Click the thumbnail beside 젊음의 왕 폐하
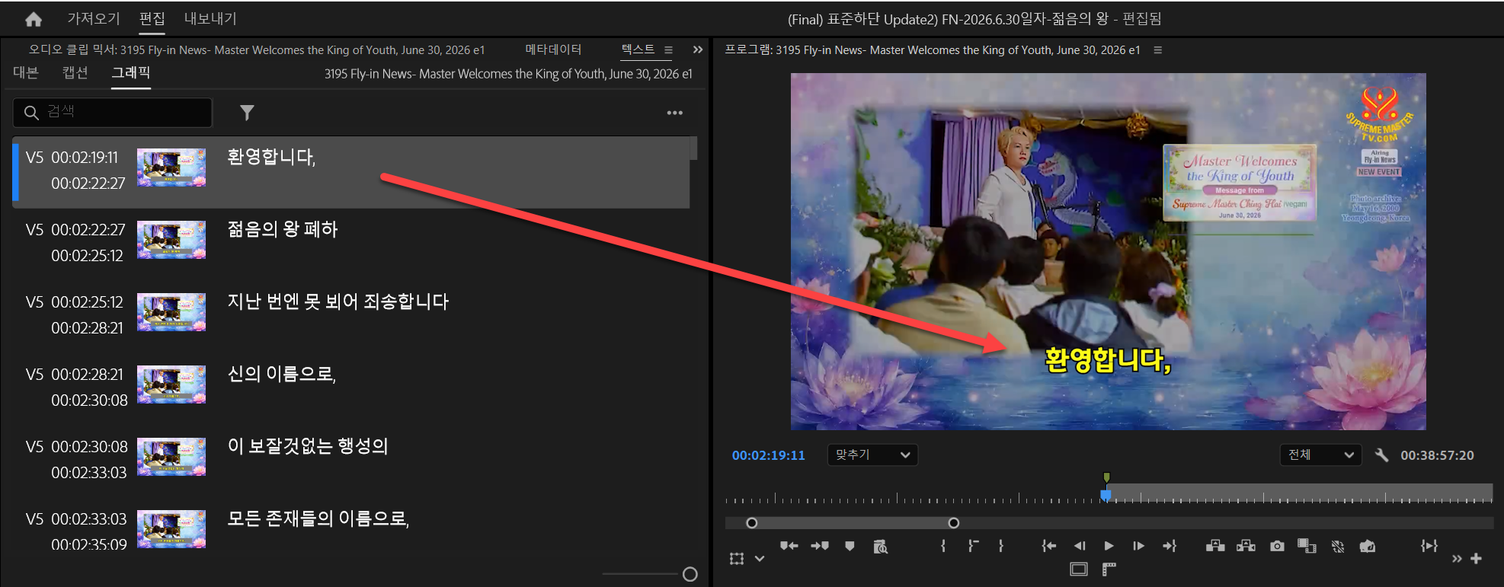This screenshot has width=1504, height=587. 171,240
